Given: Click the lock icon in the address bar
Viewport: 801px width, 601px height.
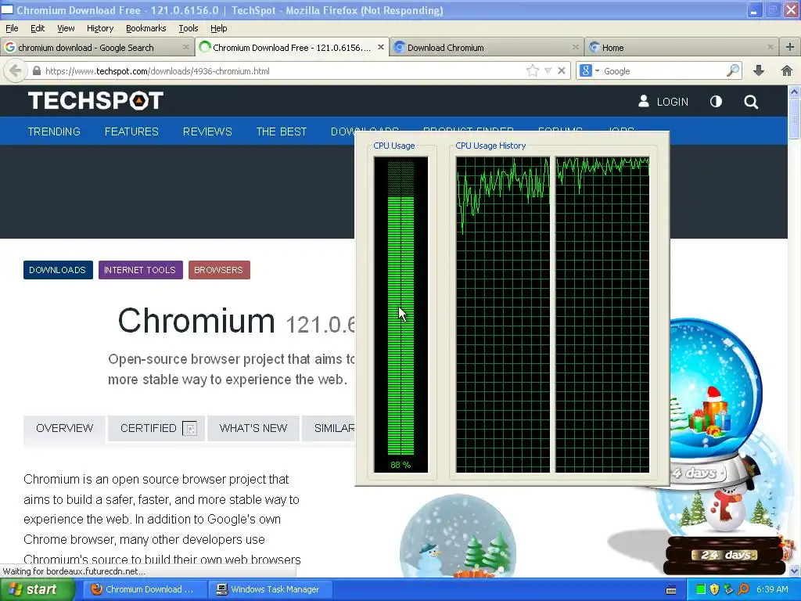Looking at the screenshot, I should (x=36, y=71).
